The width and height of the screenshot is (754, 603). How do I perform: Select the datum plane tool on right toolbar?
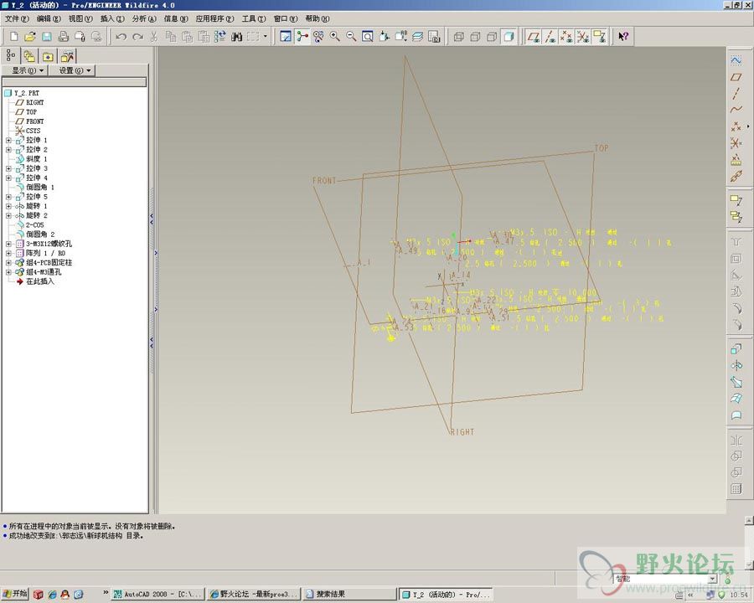click(736, 77)
